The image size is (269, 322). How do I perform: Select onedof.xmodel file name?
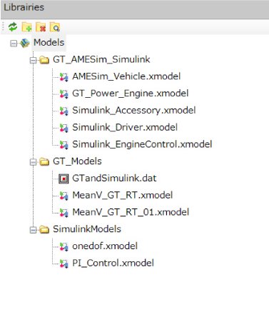tap(105, 246)
